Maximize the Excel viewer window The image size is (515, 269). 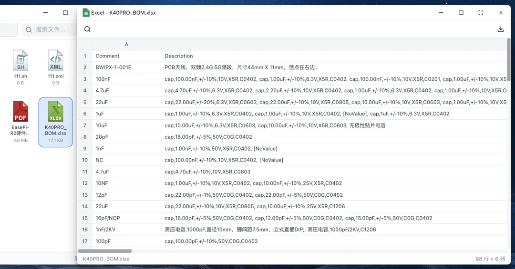click(461, 13)
